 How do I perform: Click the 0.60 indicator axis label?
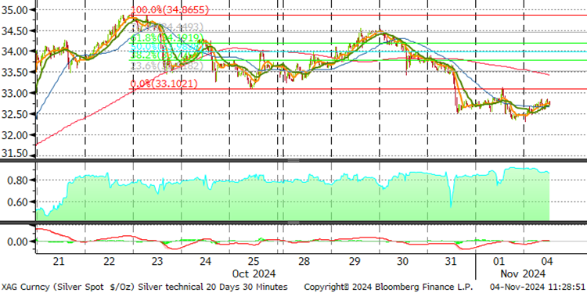coord(18,202)
